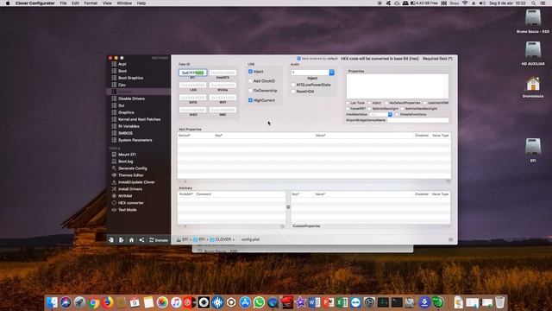Open the File menu
The width and height of the screenshot is (552, 311).
[x=63, y=3]
